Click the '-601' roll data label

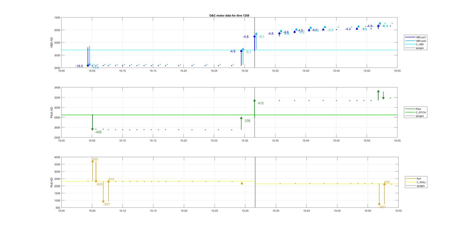point(382,207)
